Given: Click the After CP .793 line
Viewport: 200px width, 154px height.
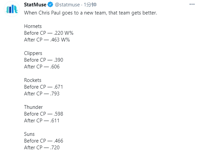Looking at the screenshot, I should [x=42, y=94].
